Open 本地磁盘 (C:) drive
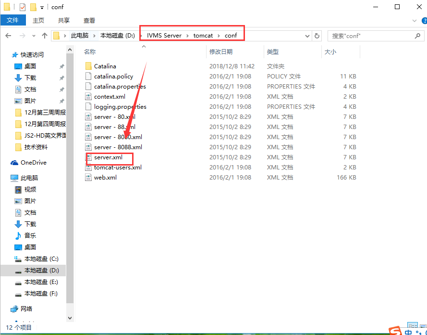This screenshot has width=427, height=335. tap(41, 258)
